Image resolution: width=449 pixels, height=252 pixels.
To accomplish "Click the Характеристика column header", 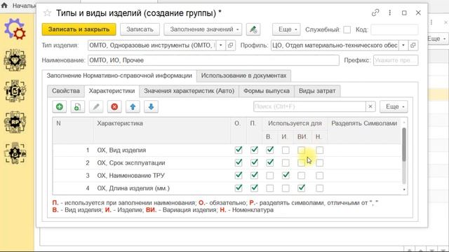I will pos(162,130).
